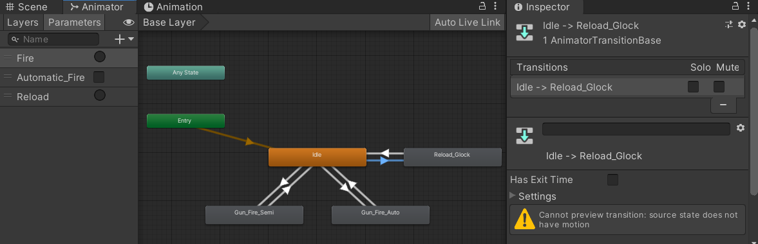This screenshot has width=758, height=244.
Task: Grab the Automatic_Fire parameter drag handle
Action: [7, 77]
